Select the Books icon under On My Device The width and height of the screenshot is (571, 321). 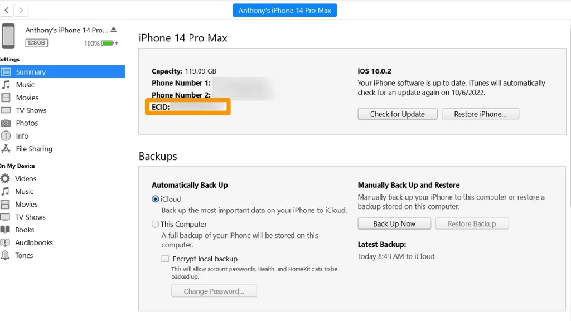tap(5, 230)
